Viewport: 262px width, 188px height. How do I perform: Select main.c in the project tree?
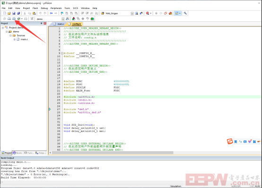click(24, 39)
